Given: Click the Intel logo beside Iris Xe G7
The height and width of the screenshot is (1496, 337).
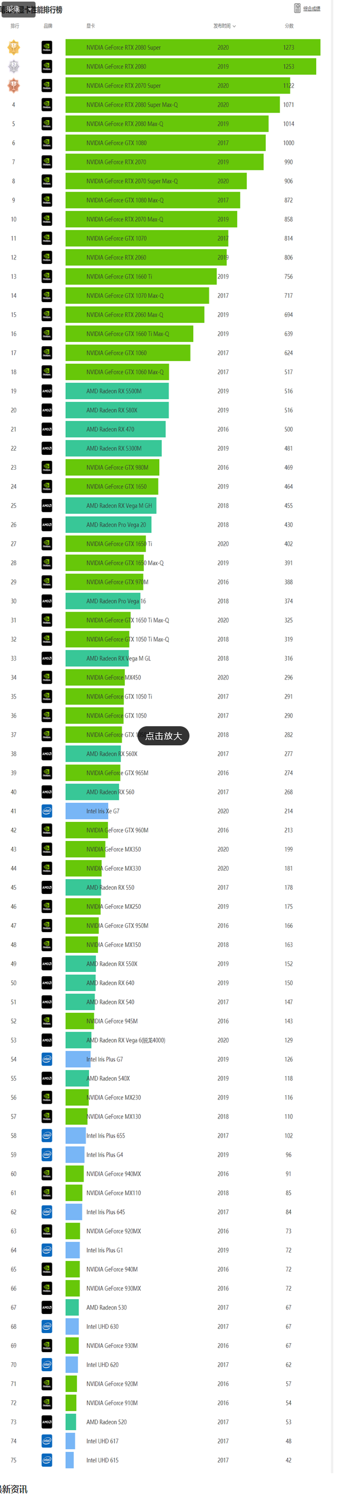Looking at the screenshot, I should (47, 811).
